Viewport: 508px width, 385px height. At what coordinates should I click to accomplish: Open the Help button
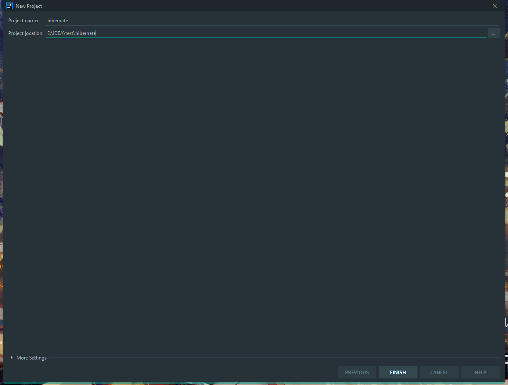tap(480, 372)
